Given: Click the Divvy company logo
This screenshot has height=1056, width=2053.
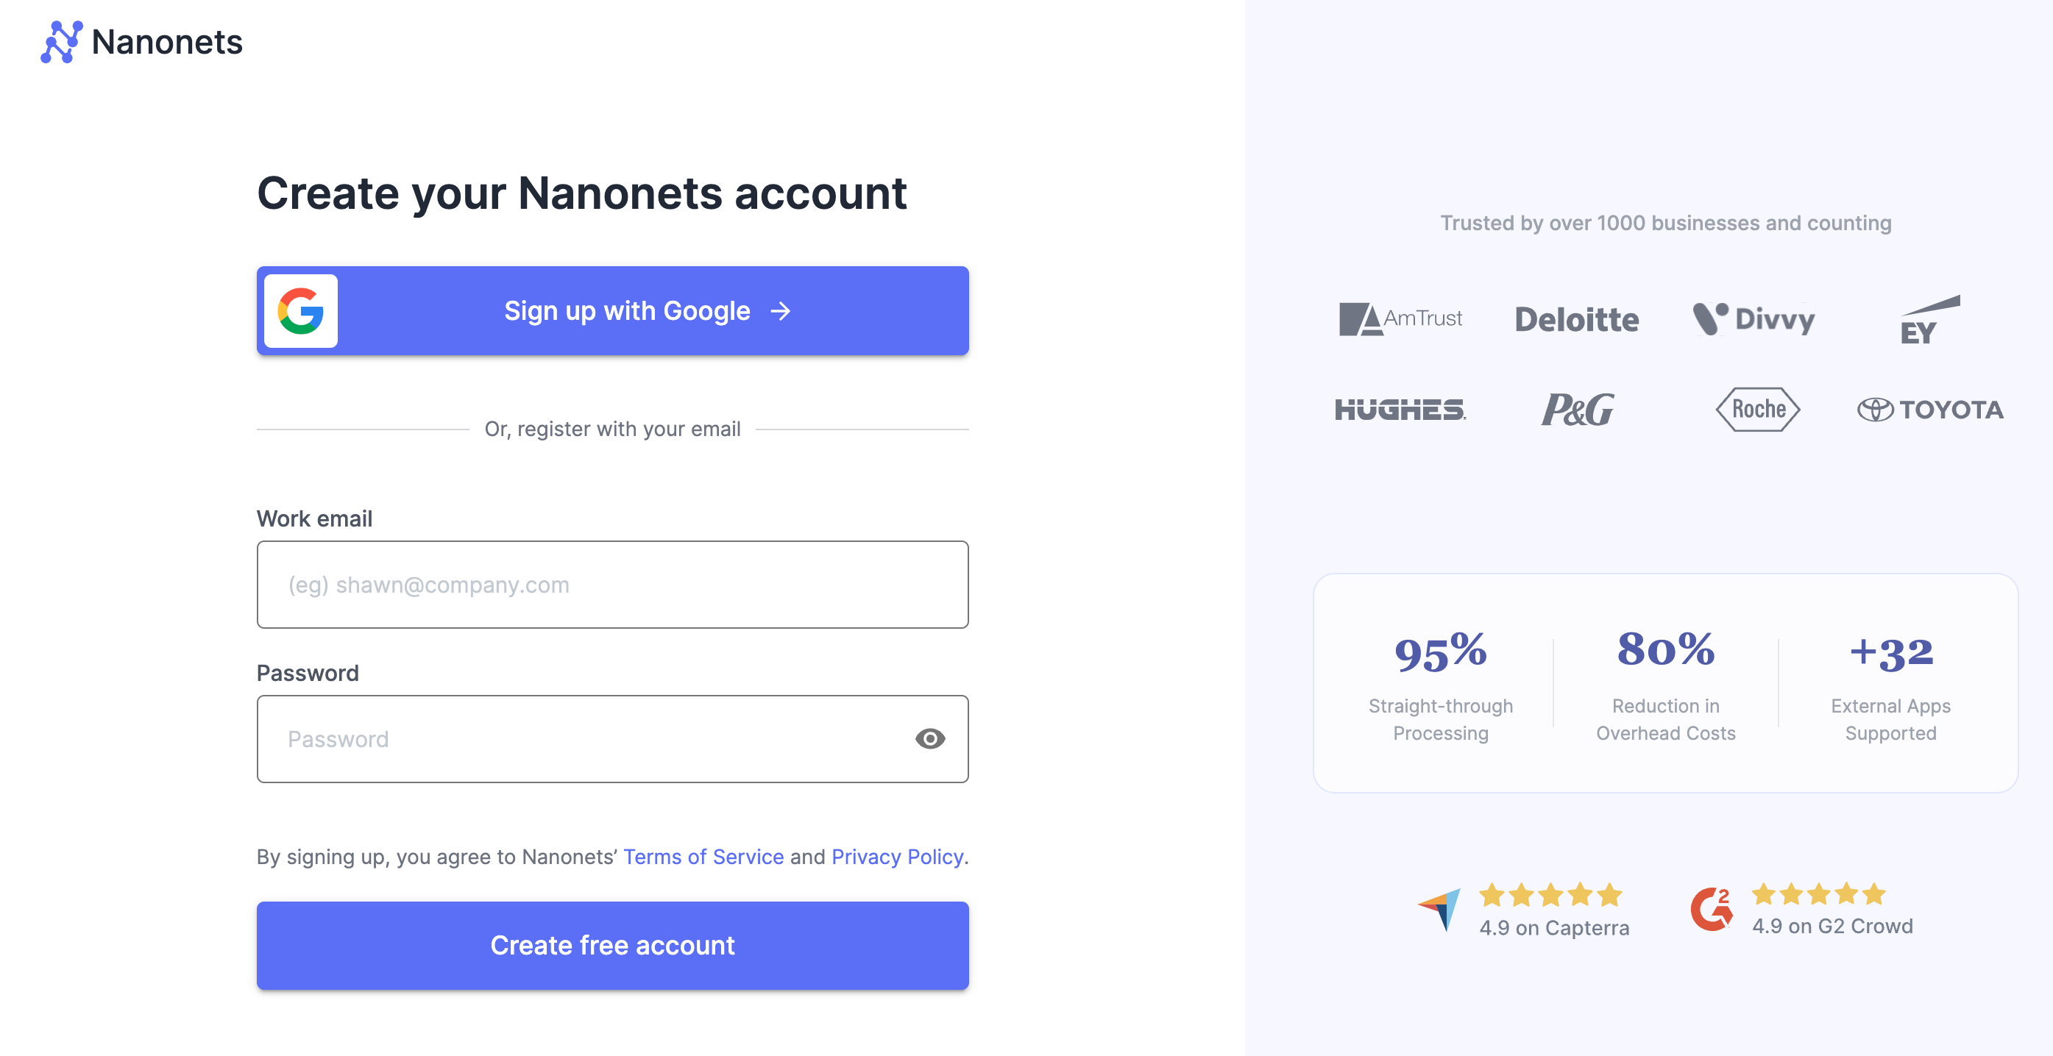Looking at the screenshot, I should 1754,319.
